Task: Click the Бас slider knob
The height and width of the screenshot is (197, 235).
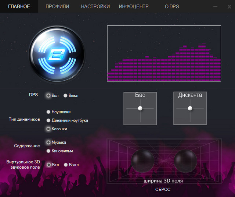Action: click(140, 108)
